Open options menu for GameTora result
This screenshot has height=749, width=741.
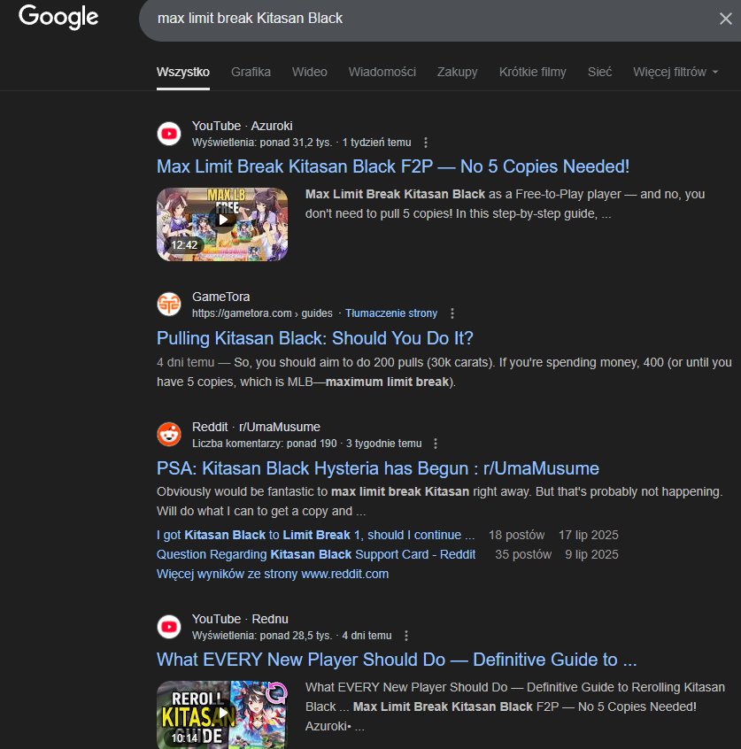coord(452,313)
